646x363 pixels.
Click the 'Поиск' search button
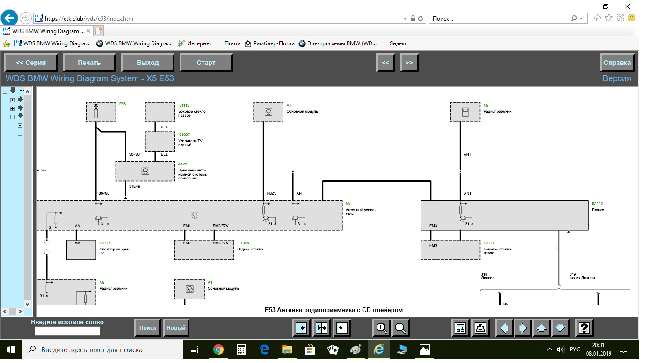pyautogui.click(x=148, y=328)
